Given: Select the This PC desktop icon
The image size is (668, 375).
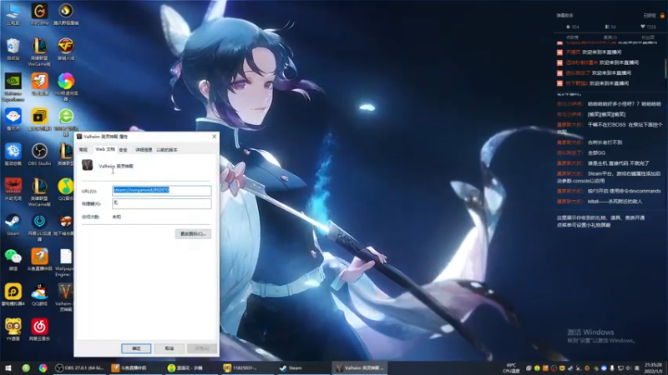Looking at the screenshot, I should (x=13, y=13).
